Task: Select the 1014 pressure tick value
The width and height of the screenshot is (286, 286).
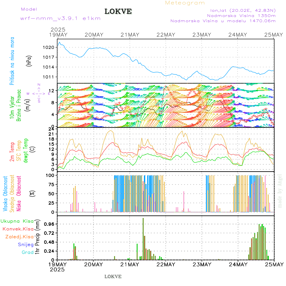Action: 49,67
